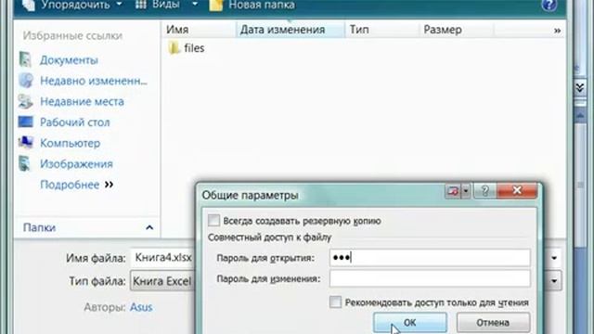Click the Упорядочить toolbar icon
The width and height of the screenshot is (594, 334).
[29, 5]
